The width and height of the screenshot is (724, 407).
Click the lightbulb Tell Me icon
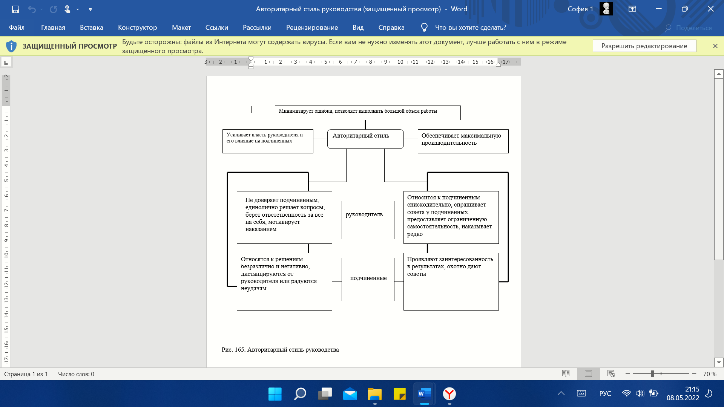(424, 28)
